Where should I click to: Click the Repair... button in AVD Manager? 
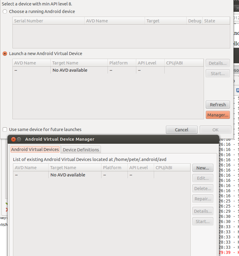click(x=202, y=199)
